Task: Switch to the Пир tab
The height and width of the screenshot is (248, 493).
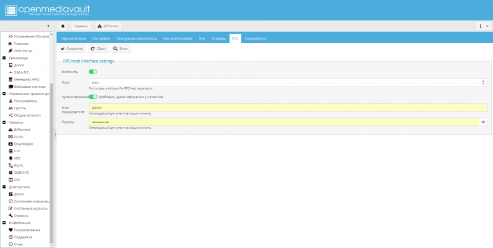Action: point(202,39)
